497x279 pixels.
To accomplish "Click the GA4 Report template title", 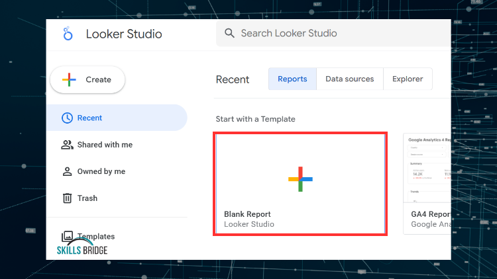I will coord(429,214).
